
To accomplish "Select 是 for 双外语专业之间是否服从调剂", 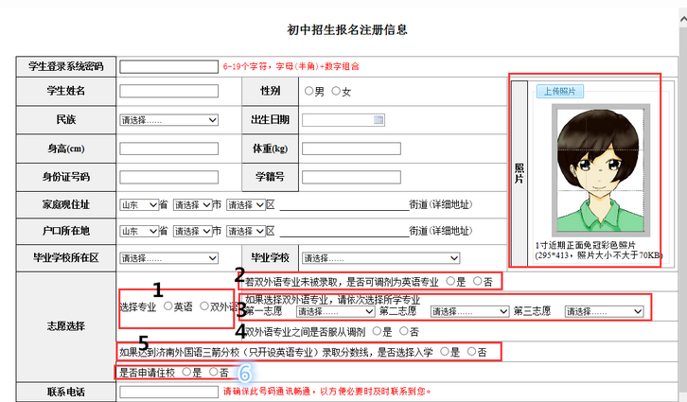I will pyautogui.click(x=377, y=331).
